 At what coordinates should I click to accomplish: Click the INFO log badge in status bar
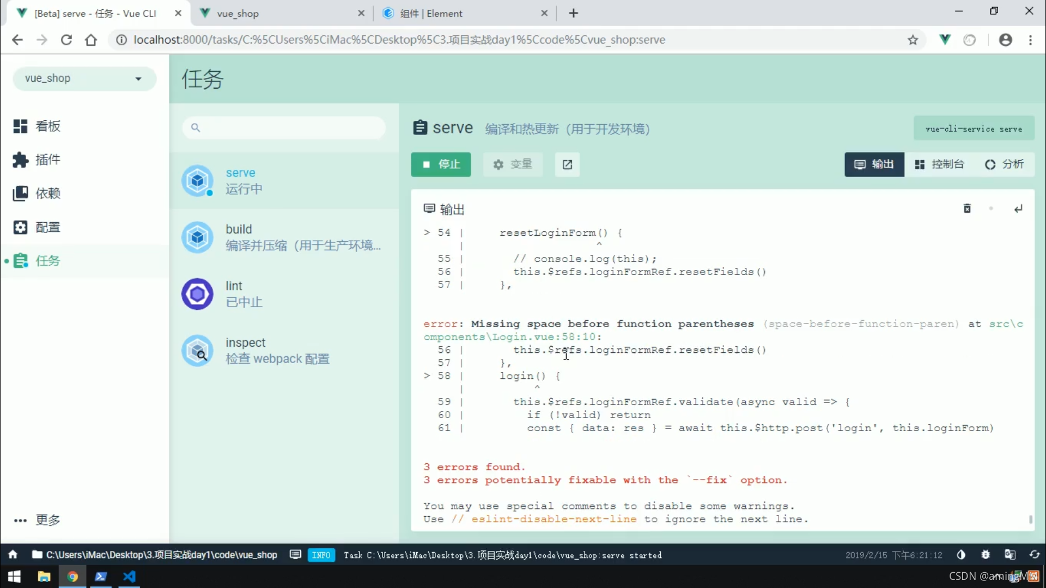(x=321, y=555)
